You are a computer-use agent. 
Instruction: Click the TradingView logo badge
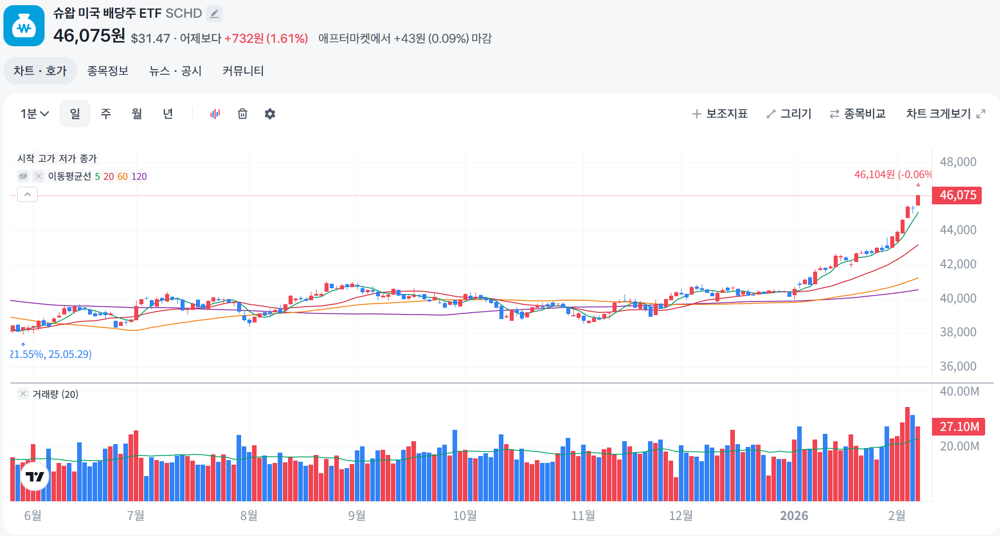35,476
